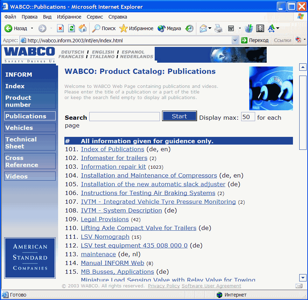Switch language to ESPANOL

133,52
